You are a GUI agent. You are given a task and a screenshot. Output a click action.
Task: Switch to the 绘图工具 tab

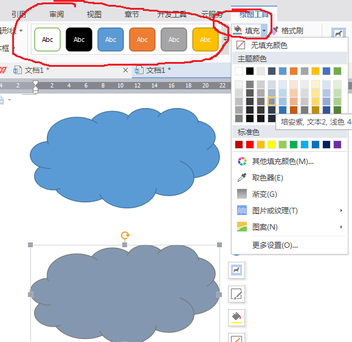click(254, 15)
